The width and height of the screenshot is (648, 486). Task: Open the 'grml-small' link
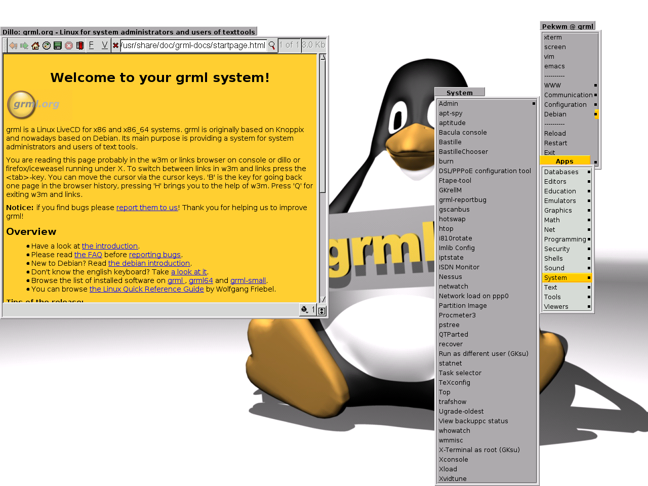pos(248,280)
